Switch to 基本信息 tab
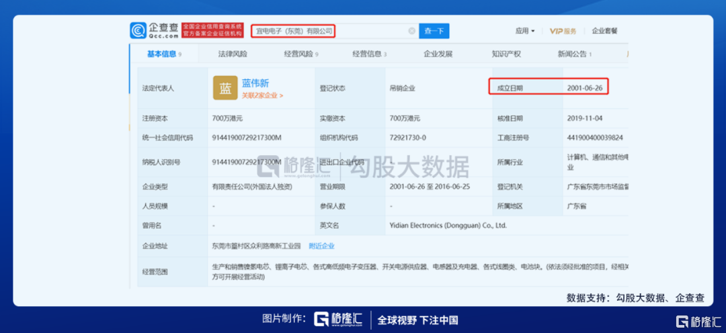The image size is (726, 333). pos(164,54)
